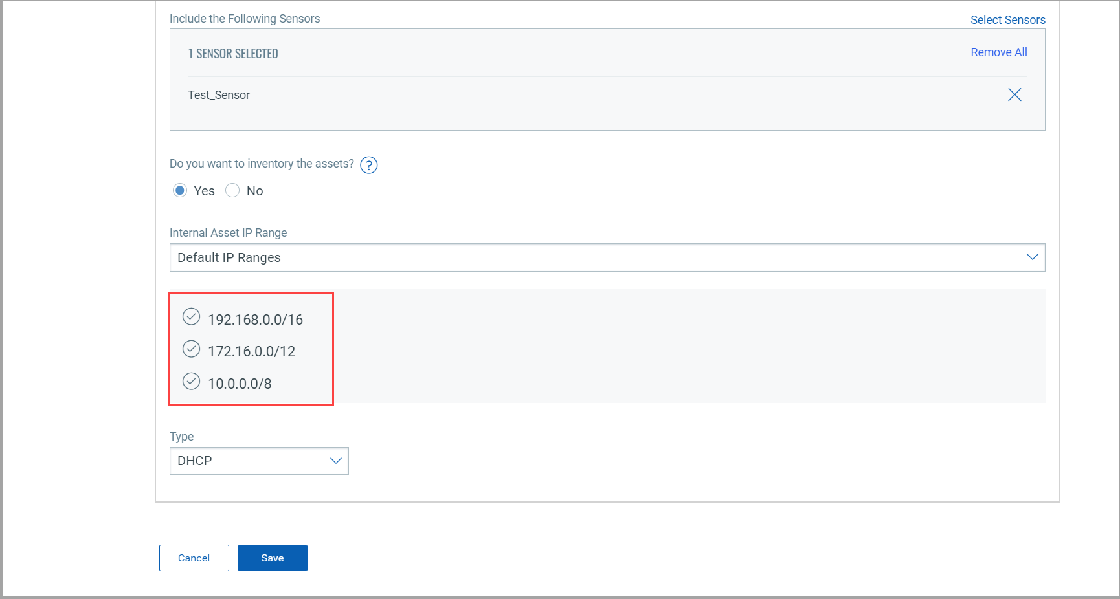The height and width of the screenshot is (599, 1120).
Task: Select No for inventorying the assets
Action: (232, 190)
